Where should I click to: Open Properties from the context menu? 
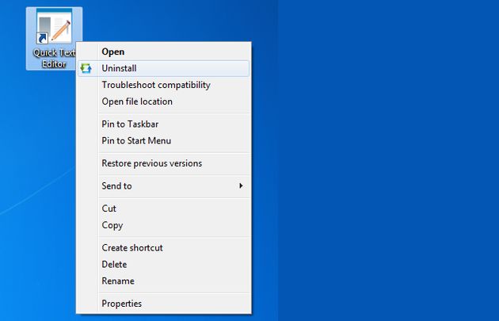[x=163, y=304]
